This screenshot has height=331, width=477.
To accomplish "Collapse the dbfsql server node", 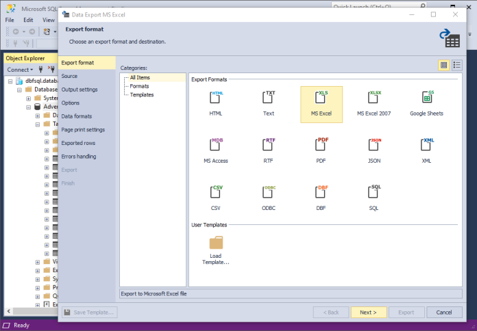I will [x=10, y=81].
